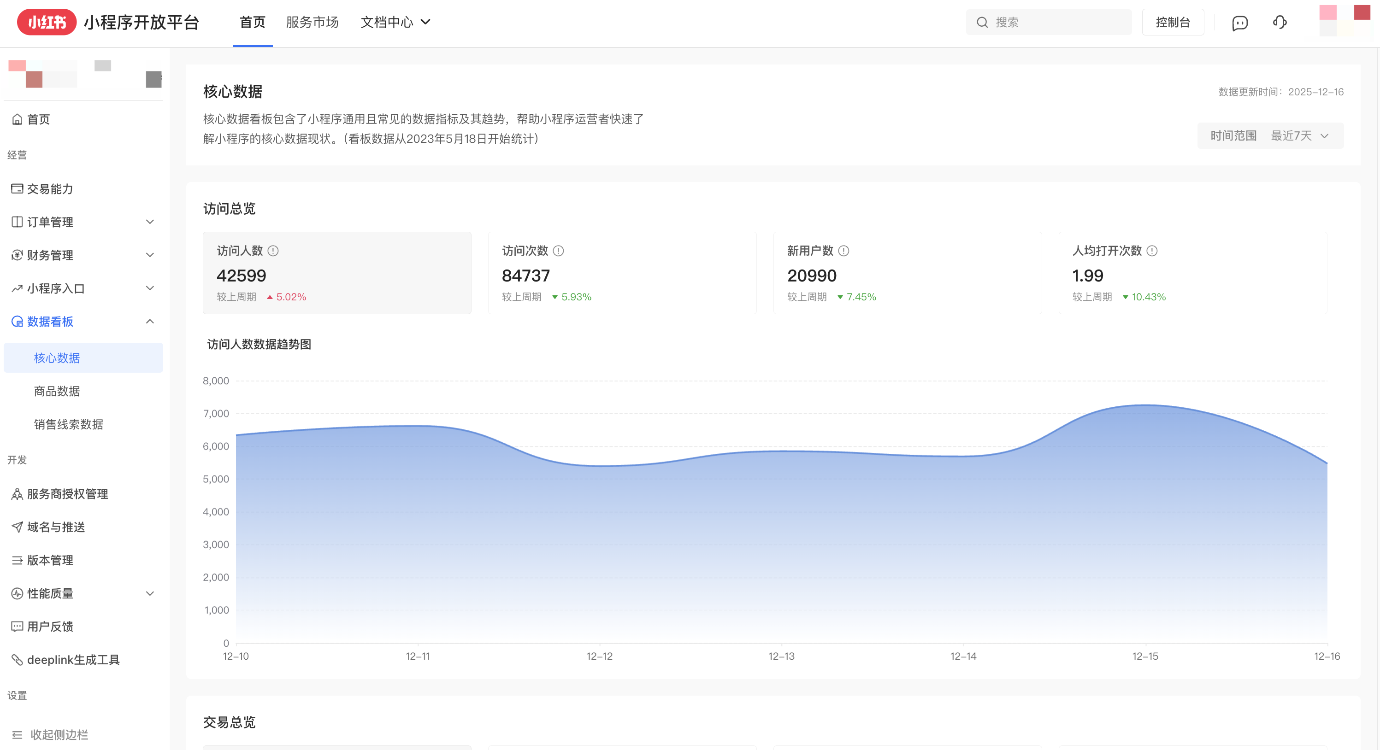Click the customer service headset icon

point(1280,23)
